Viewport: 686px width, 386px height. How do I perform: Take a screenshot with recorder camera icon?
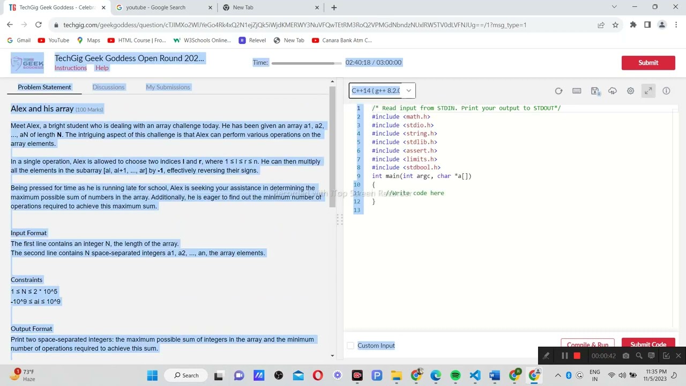(625, 356)
